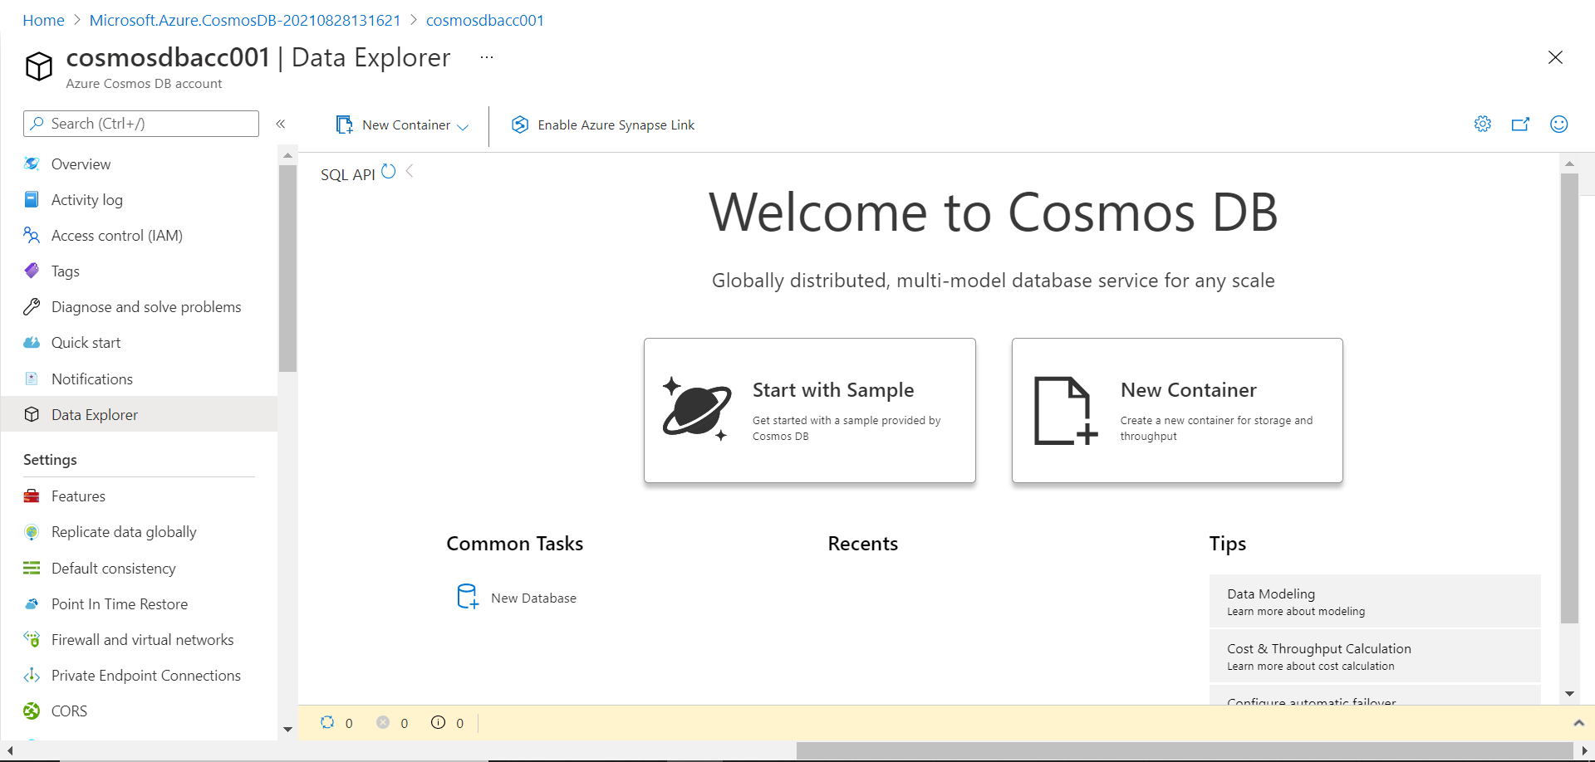
Task: Click the horizontal scrollbar at the bottom
Action: click(1186, 750)
